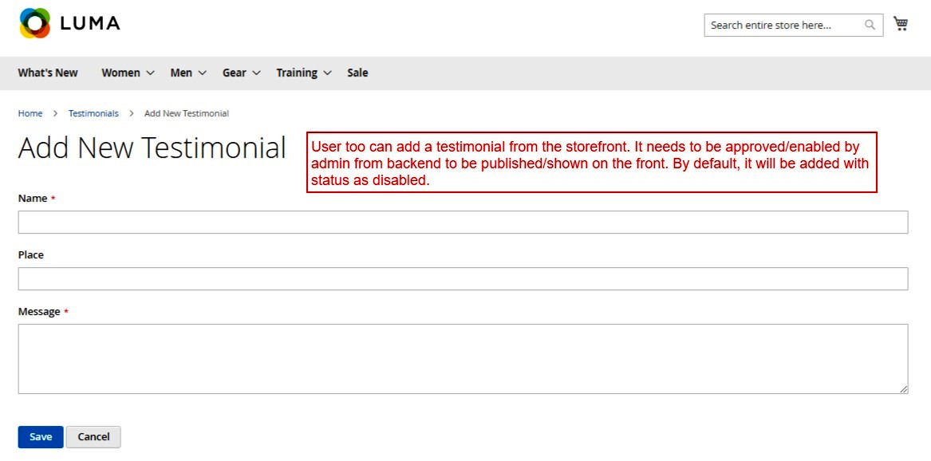Go to the Sale menu item
Screen dimensions: 931x461
[357, 73]
